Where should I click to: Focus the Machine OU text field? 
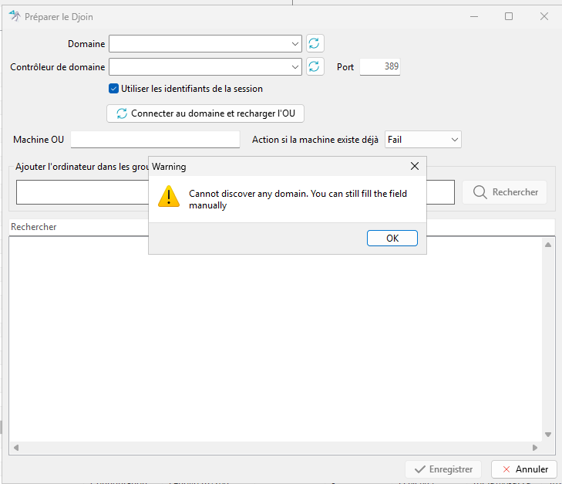(155, 140)
